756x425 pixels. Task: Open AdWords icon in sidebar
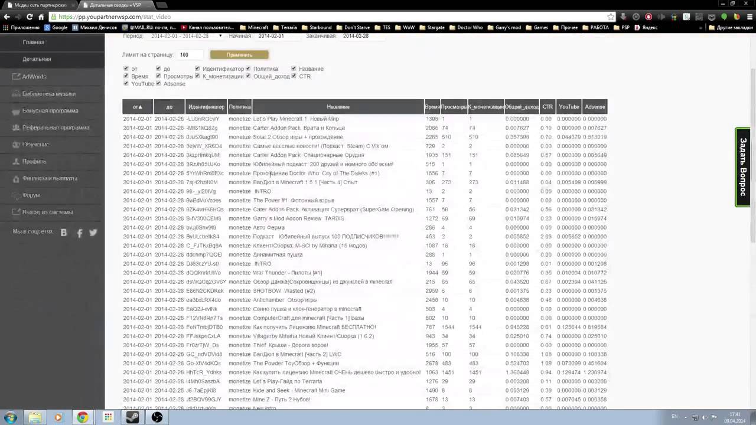click(x=17, y=77)
